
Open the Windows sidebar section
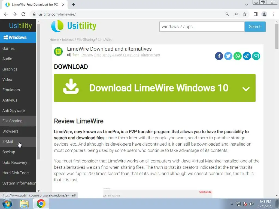[18, 38]
